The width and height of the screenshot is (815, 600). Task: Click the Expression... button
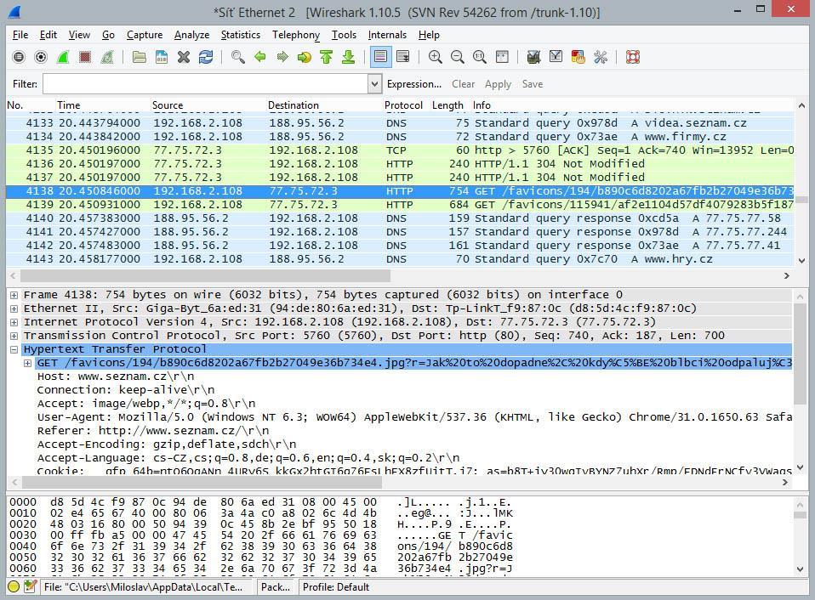pyautogui.click(x=414, y=84)
